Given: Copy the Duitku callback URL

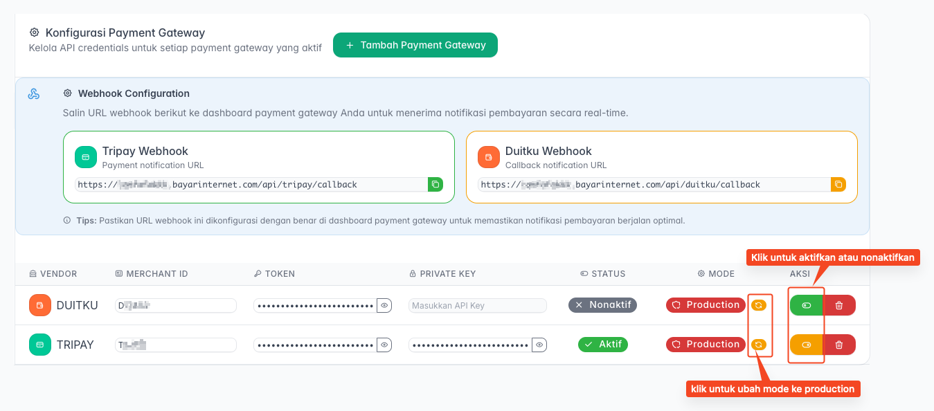Looking at the screenshot, I should (838, 184).
